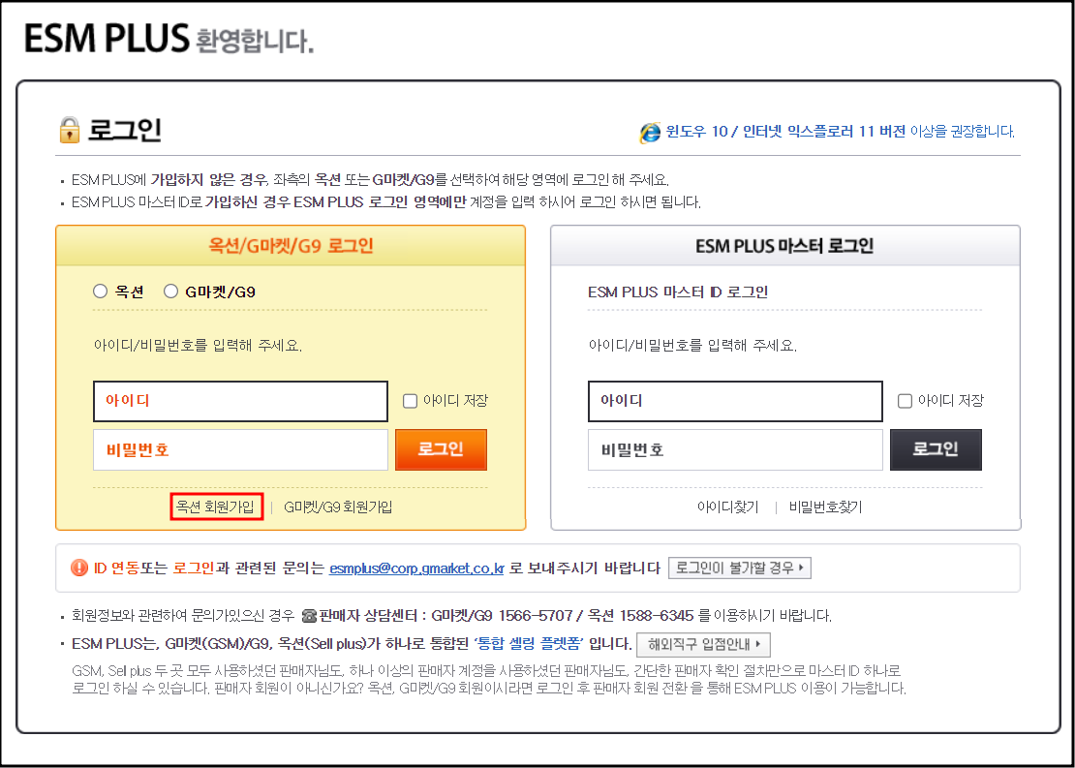Open the 아이디찾기 link
Image resolution: width=1075 pixels, height=768 pixels.
[x=727, y=507]
